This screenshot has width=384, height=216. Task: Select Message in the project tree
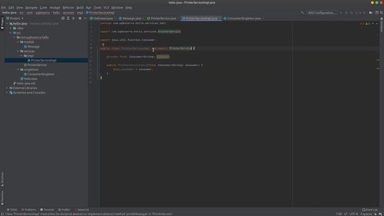coord(34,47)
